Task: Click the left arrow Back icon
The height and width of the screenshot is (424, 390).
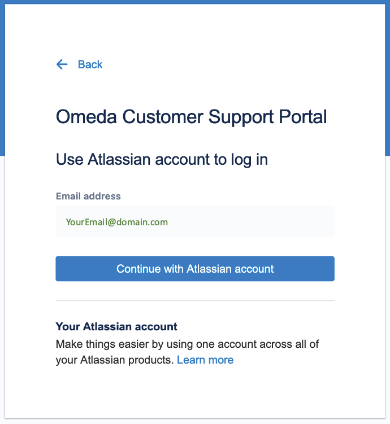Action: (x=62, y=64)
